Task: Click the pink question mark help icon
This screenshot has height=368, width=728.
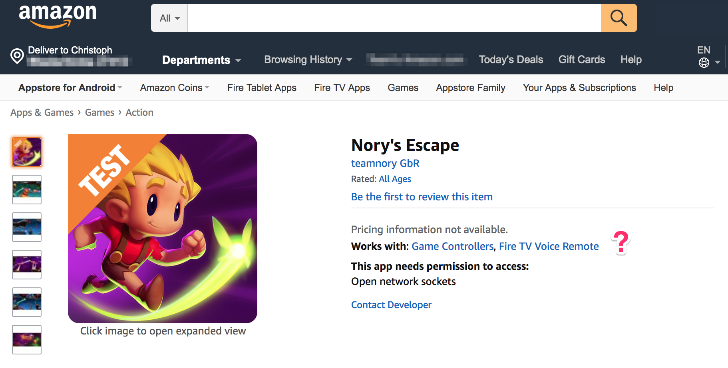Action: 621,242
